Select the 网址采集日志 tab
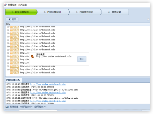This screenshot has width=153, height=114. tap(14, 80)
